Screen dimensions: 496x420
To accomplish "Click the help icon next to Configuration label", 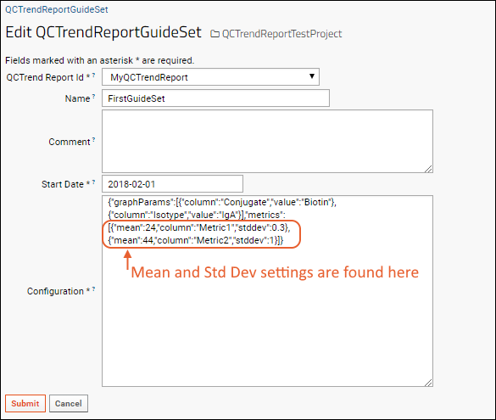I will coord(93,288).
